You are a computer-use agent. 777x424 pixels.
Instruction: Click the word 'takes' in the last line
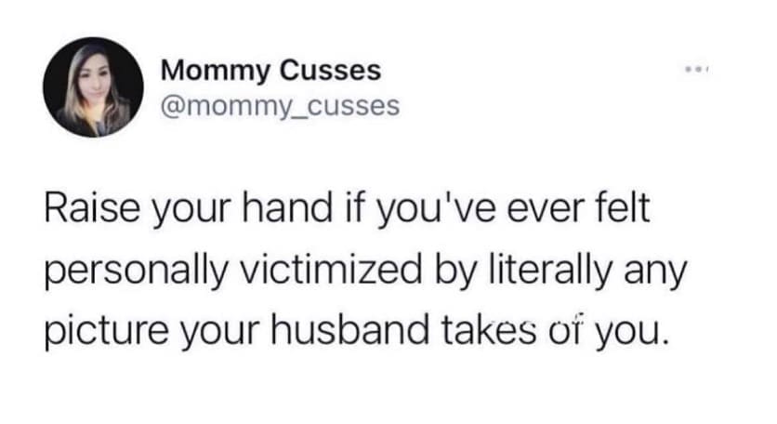[x=489, y=331]
